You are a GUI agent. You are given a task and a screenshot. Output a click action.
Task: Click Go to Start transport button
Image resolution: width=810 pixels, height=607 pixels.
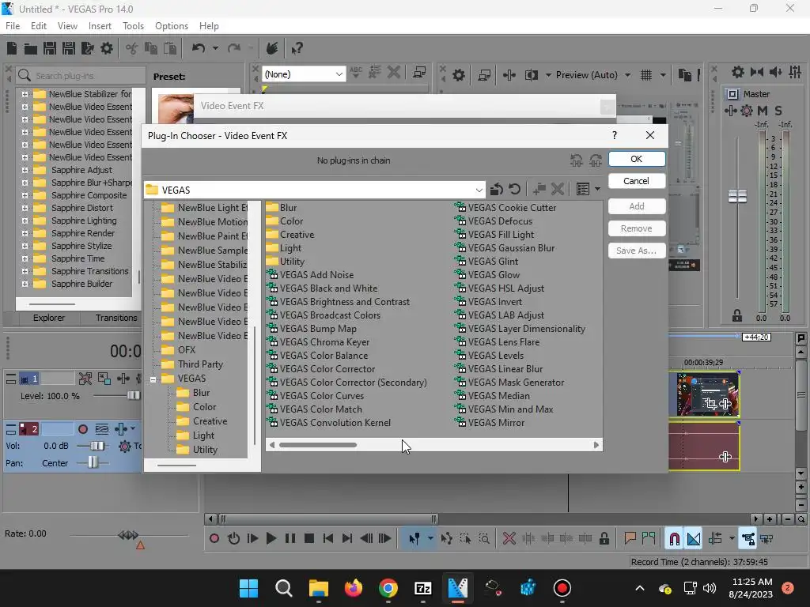pyautogui.click(x=327, y=539)
